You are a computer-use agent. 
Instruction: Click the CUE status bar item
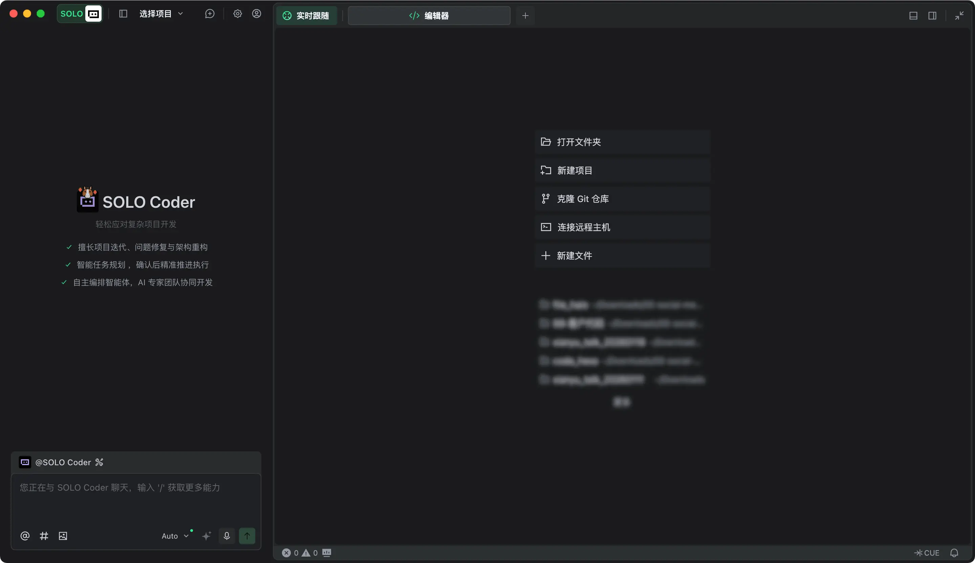click(927, 553)
